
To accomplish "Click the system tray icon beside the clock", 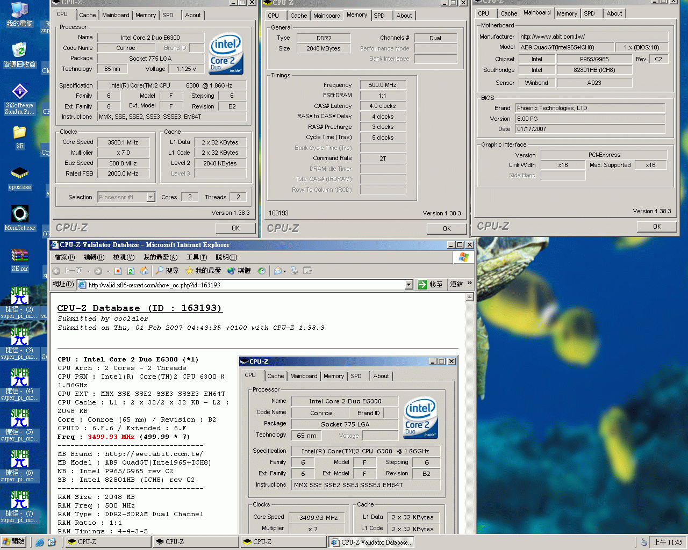I will (643, 542).
